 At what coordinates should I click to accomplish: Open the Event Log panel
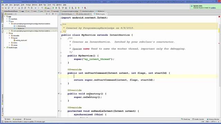coord(186,119)
